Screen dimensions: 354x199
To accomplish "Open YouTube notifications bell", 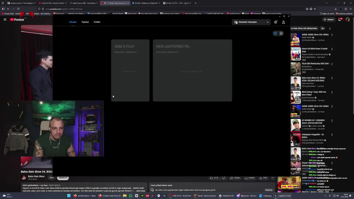I will (x=340, y=19).
